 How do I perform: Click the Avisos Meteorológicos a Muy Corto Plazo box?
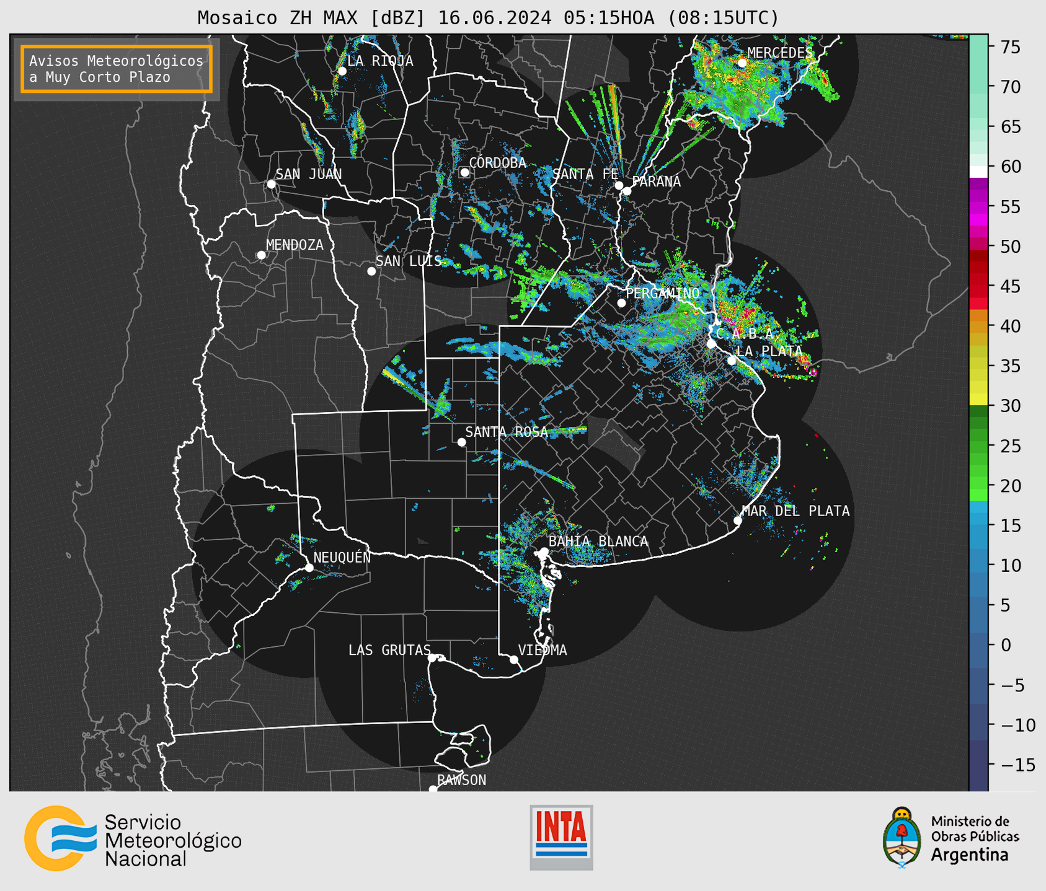pos(117,69)
